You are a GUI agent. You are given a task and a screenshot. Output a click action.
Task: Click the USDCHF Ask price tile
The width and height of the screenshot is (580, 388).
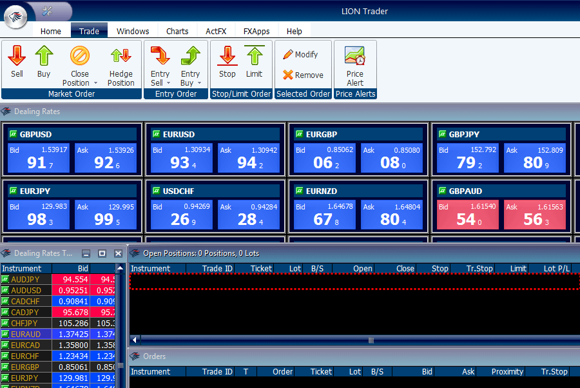tap(249, 215)
